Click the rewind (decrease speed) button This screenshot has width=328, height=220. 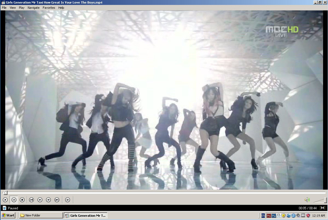click(x=40, y=200)
